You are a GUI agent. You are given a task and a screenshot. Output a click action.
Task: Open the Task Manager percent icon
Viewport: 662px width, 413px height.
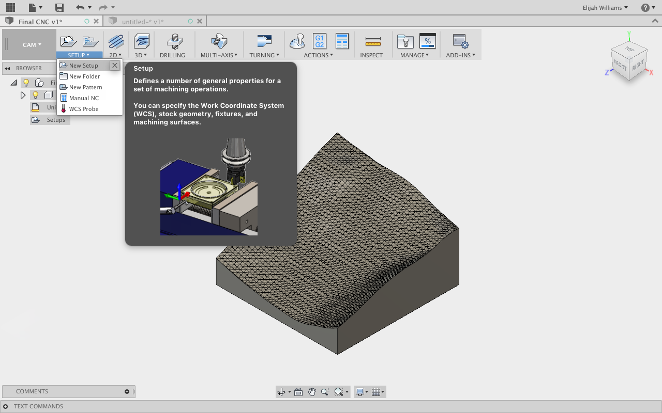point(428,41)
